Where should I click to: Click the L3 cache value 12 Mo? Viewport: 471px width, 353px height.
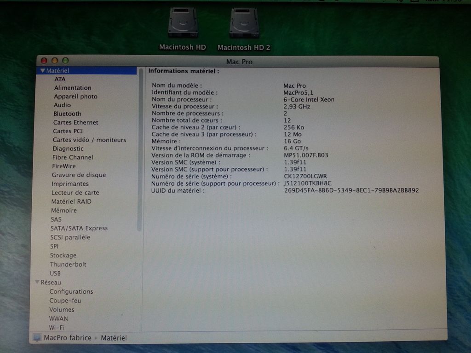coord(293,135)
